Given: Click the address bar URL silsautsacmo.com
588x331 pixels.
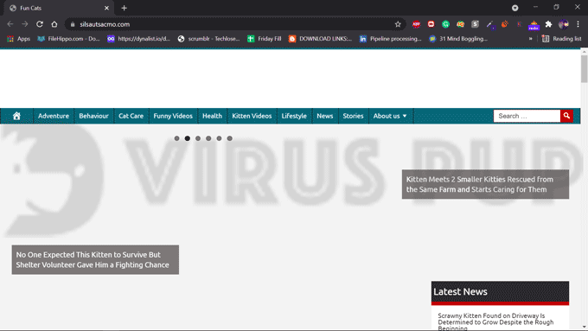Looking at the screenshot, I should tap(105, 24).
